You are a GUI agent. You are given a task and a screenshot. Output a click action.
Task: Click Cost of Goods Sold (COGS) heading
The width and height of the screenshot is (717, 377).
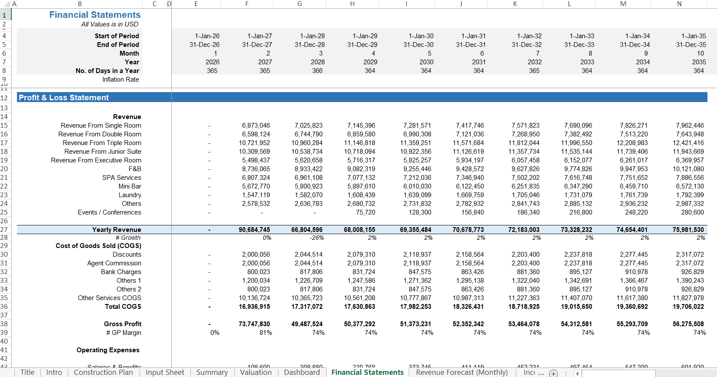coord(98,246)
